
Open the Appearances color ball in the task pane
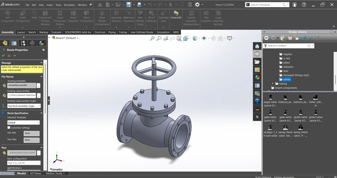coord(257,77)
